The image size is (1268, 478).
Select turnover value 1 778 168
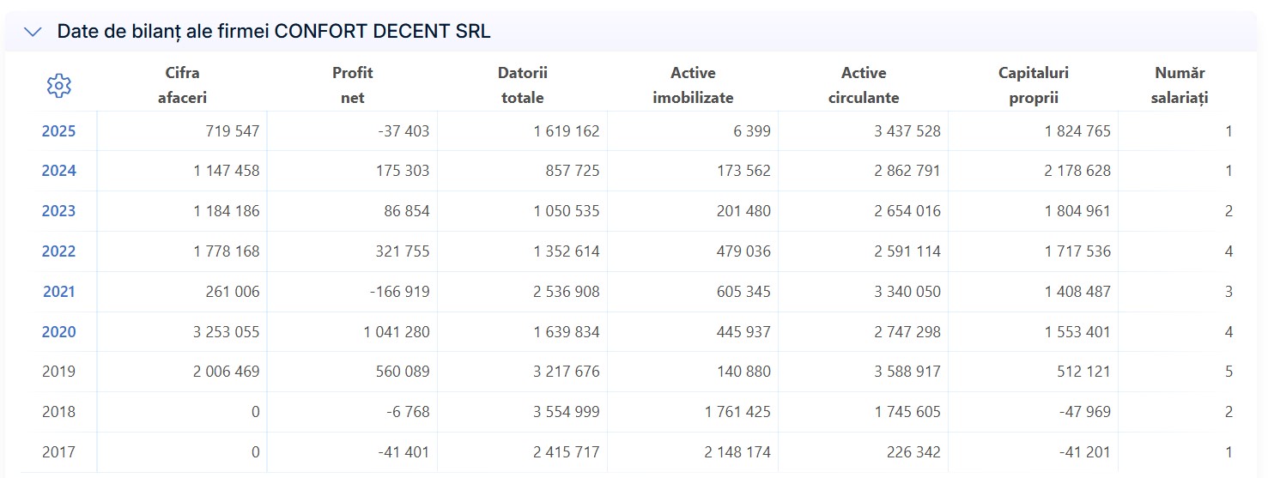227,251
